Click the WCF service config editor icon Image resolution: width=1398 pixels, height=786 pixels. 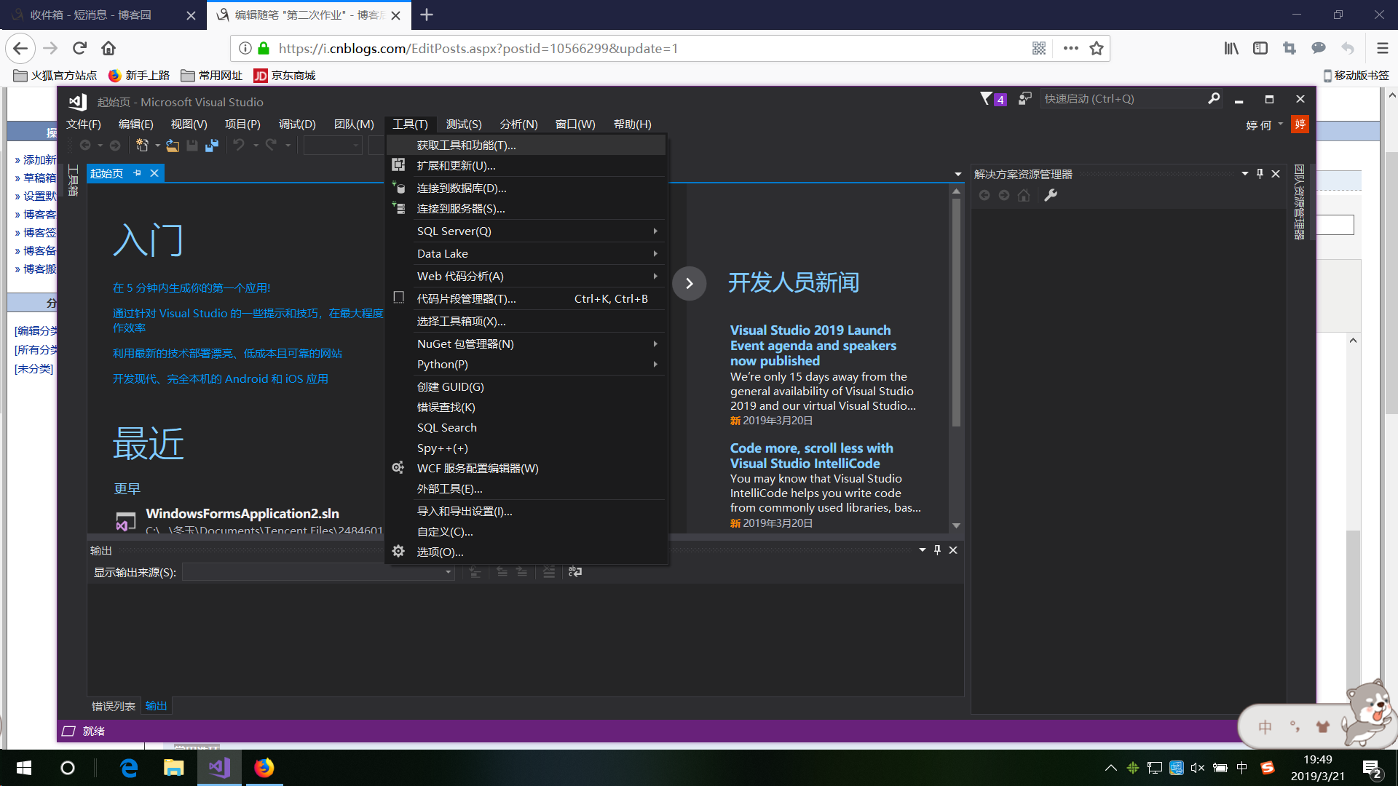pyautogui.click(x=398, y=468)
